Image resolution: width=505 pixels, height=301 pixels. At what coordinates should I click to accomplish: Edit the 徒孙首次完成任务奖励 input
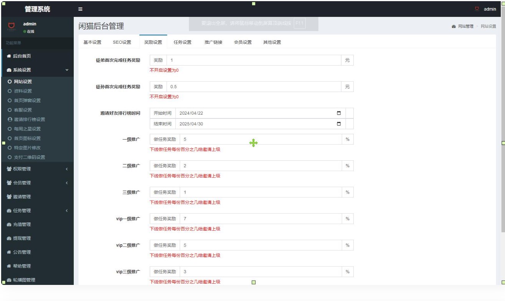tap(253, 87)
